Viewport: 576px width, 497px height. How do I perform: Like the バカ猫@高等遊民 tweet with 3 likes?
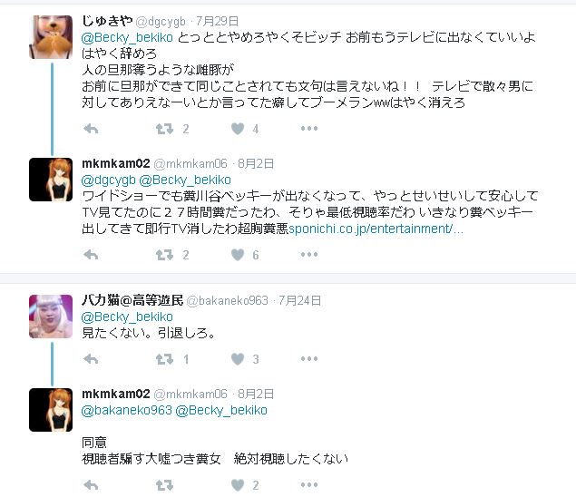[238, 359]
